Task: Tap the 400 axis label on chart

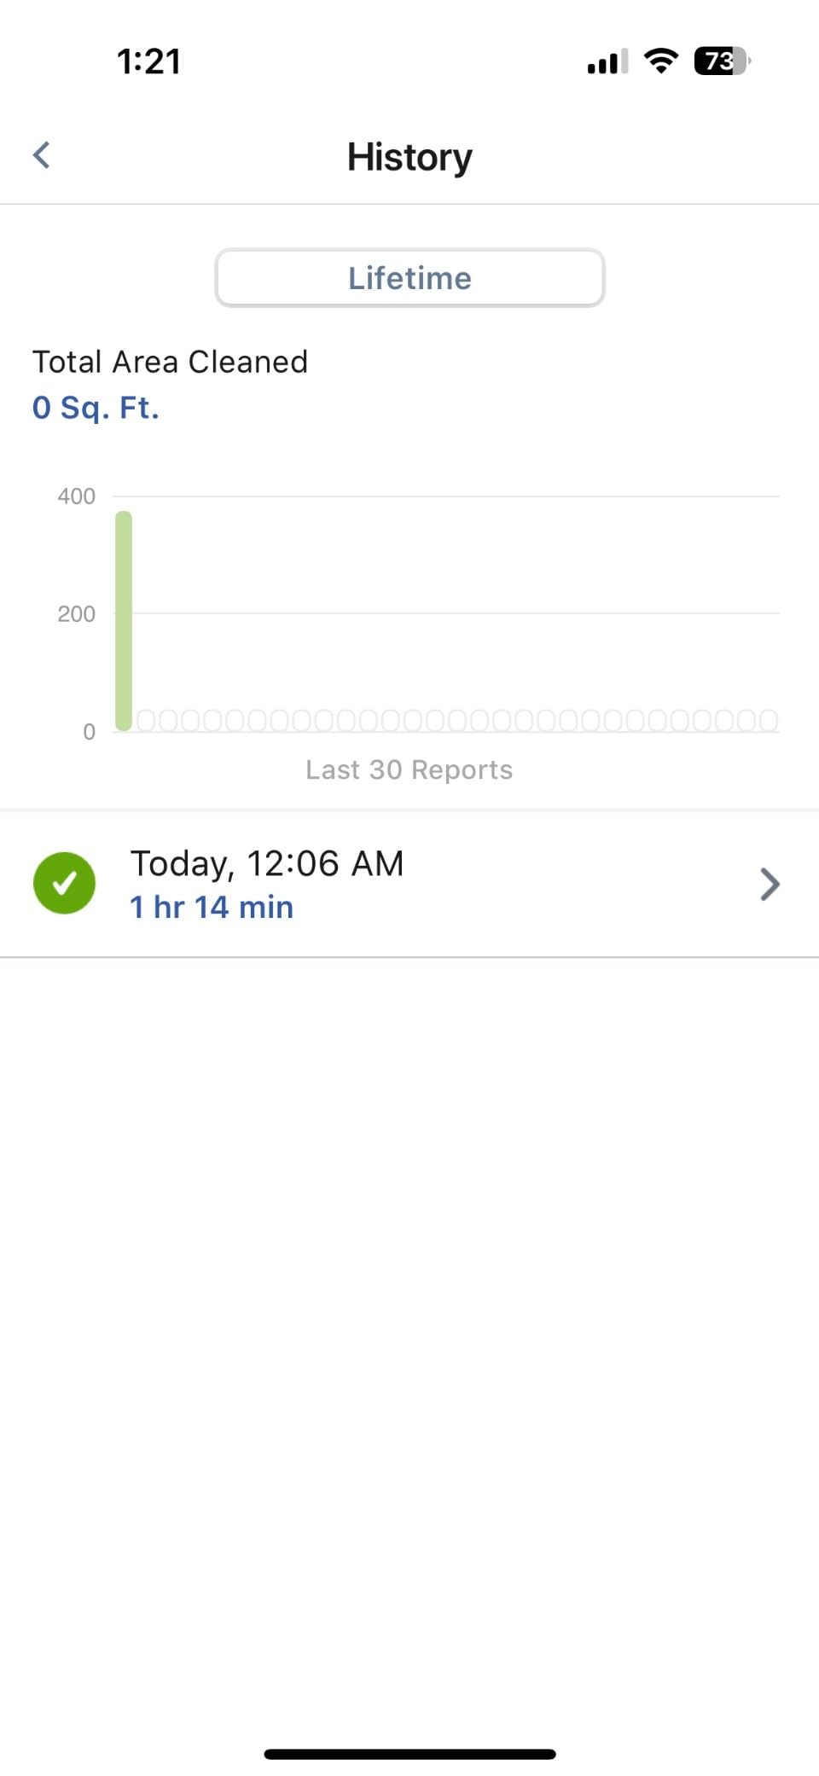Action: (76, 496)
